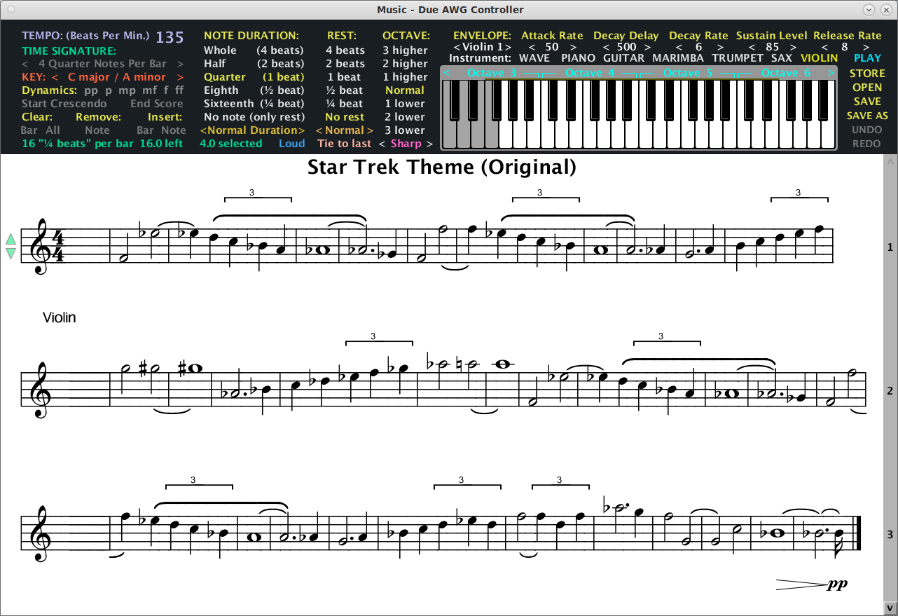Shift the piano keyboard left with its < arrow

click(x=447, y=73)
